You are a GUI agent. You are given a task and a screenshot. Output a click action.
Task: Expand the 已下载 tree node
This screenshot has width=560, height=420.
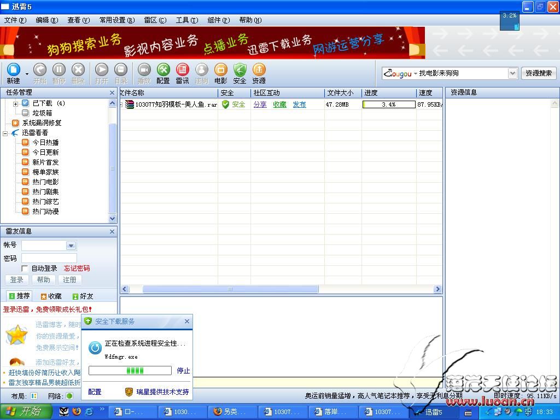point(15,104)
